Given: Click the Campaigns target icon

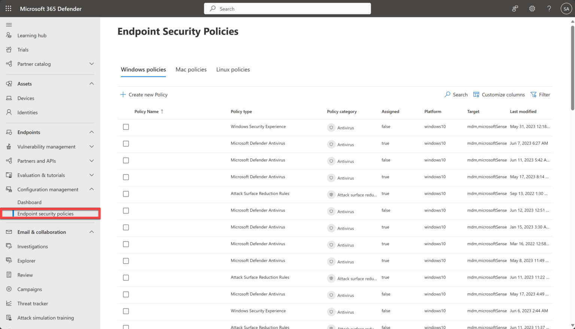Looking at the screenshot, I should click(x=9, y=289).
